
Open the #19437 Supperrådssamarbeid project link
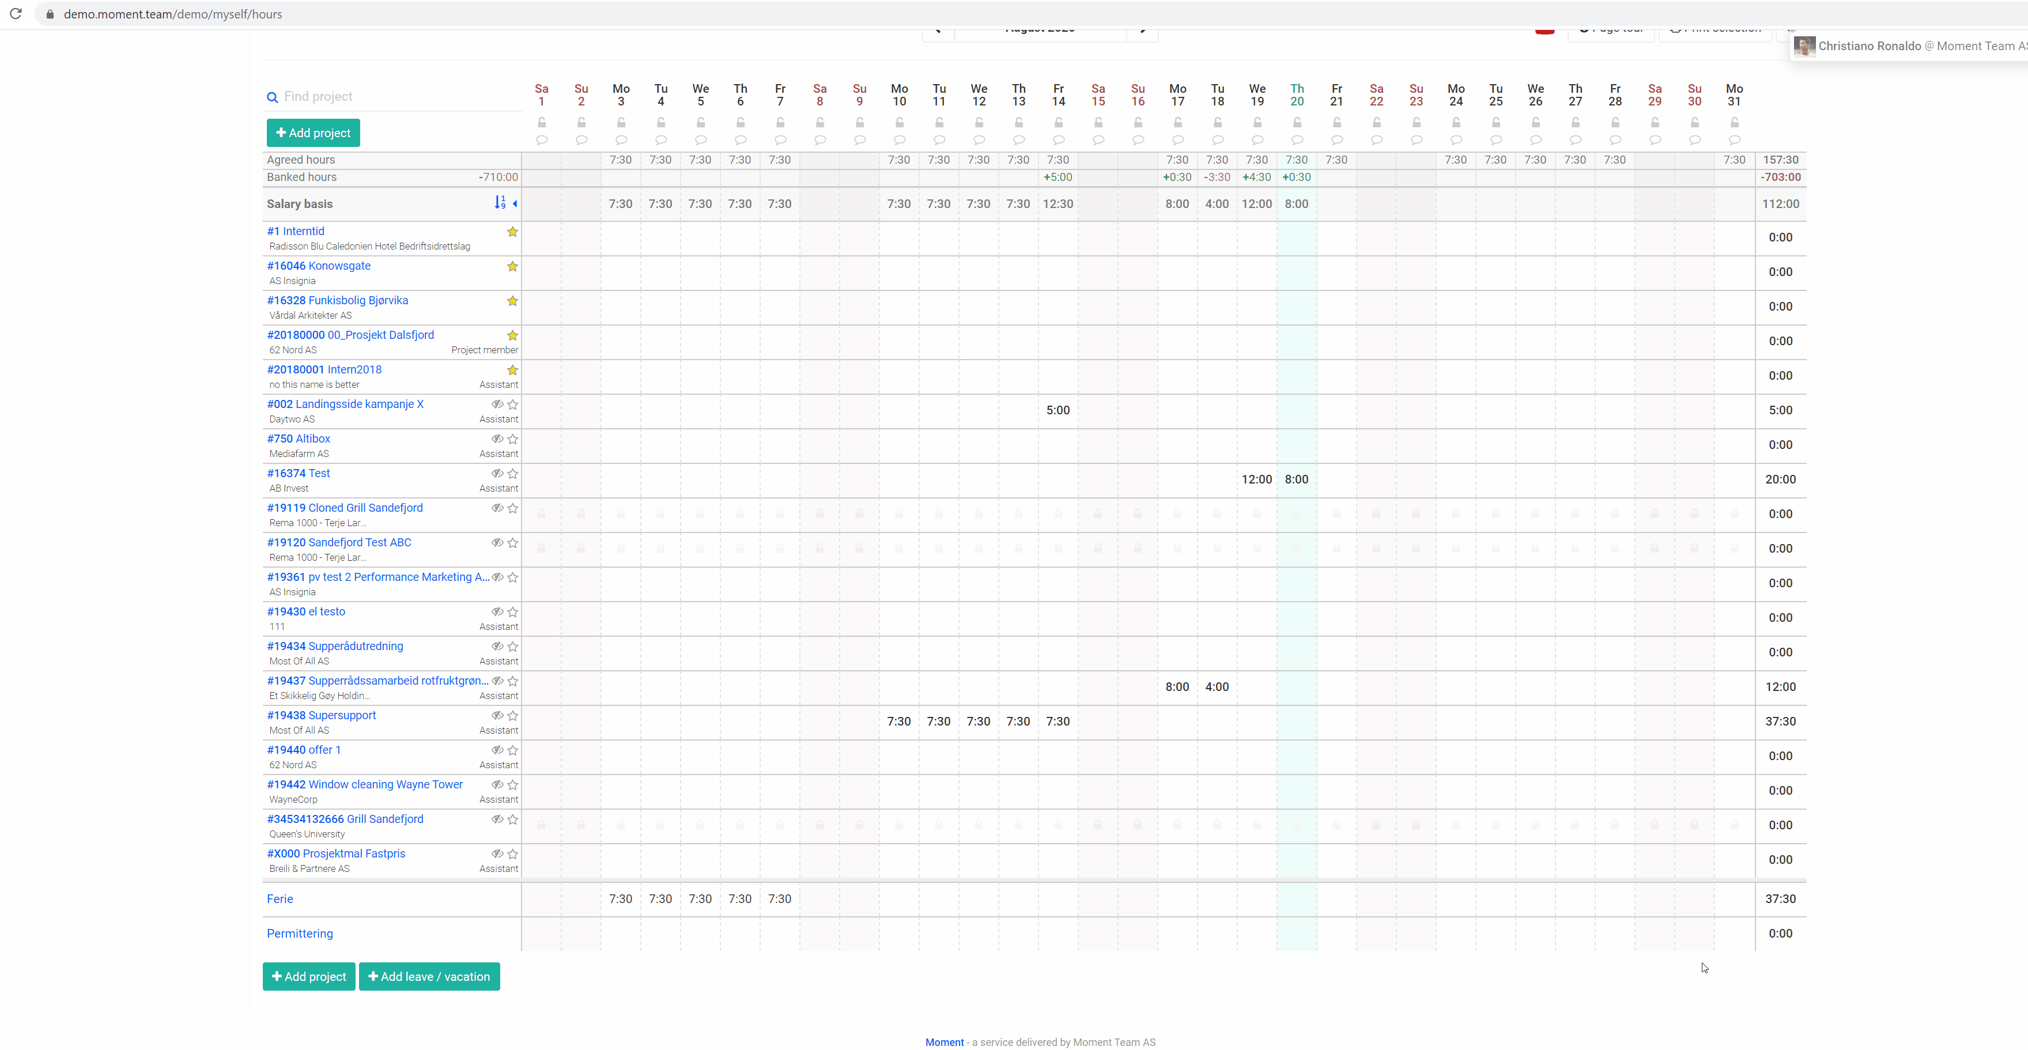pos(377,681)
